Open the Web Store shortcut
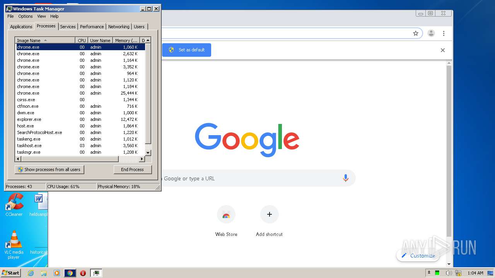Viewport: 495px width, 278px height. point(226,221)
